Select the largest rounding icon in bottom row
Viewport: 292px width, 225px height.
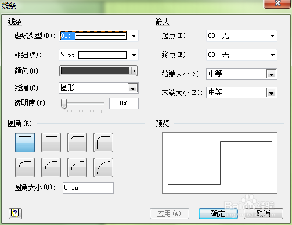pos(103,167)
